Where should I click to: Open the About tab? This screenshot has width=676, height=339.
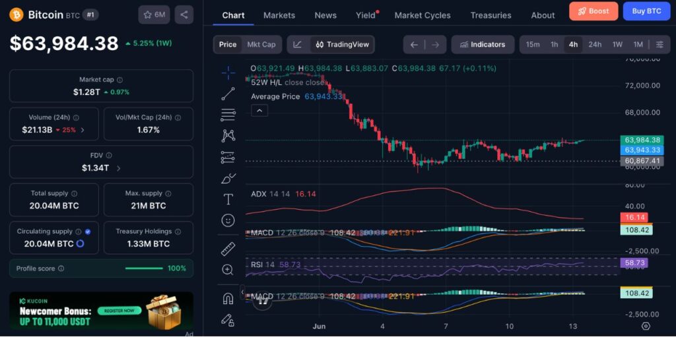click(543, 15)
